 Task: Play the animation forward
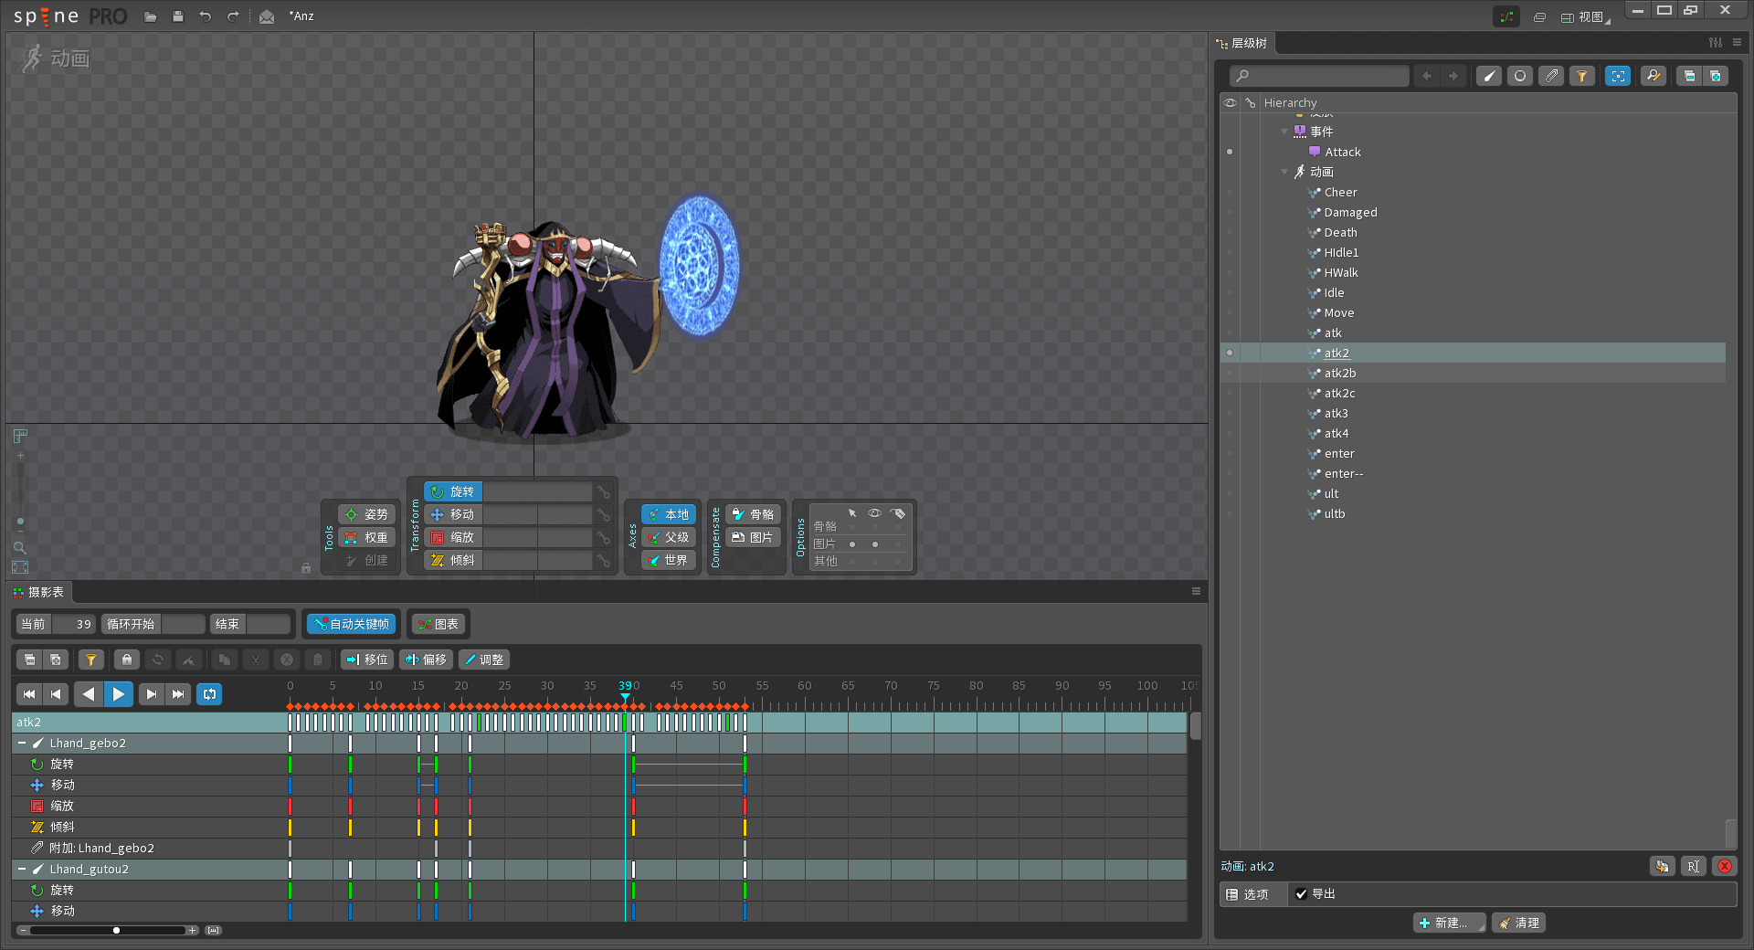tap(119, 694)
